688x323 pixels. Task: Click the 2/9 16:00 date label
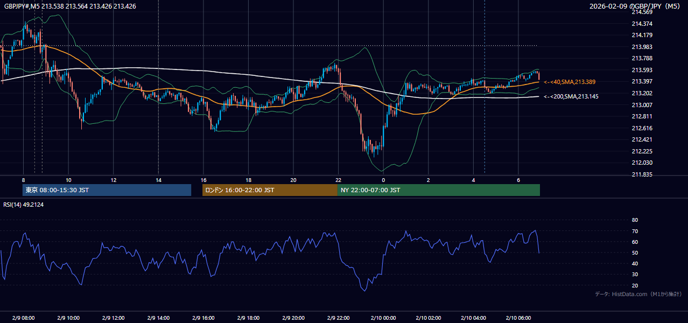point(203,318)
